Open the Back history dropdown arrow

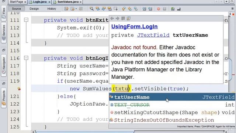coord(76,9)
